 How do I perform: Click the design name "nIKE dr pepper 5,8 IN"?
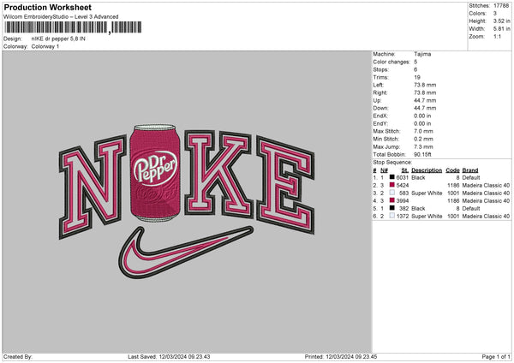click(x=58, y=39)
